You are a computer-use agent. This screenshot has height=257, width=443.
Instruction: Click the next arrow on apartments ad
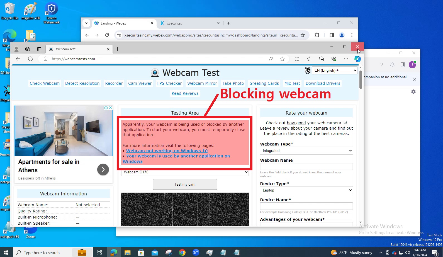[103, 169]
